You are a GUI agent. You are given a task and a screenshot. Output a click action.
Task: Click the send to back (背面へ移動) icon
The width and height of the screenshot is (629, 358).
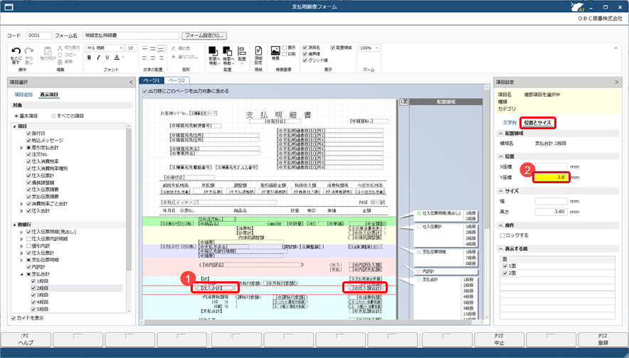click(228, 51)
